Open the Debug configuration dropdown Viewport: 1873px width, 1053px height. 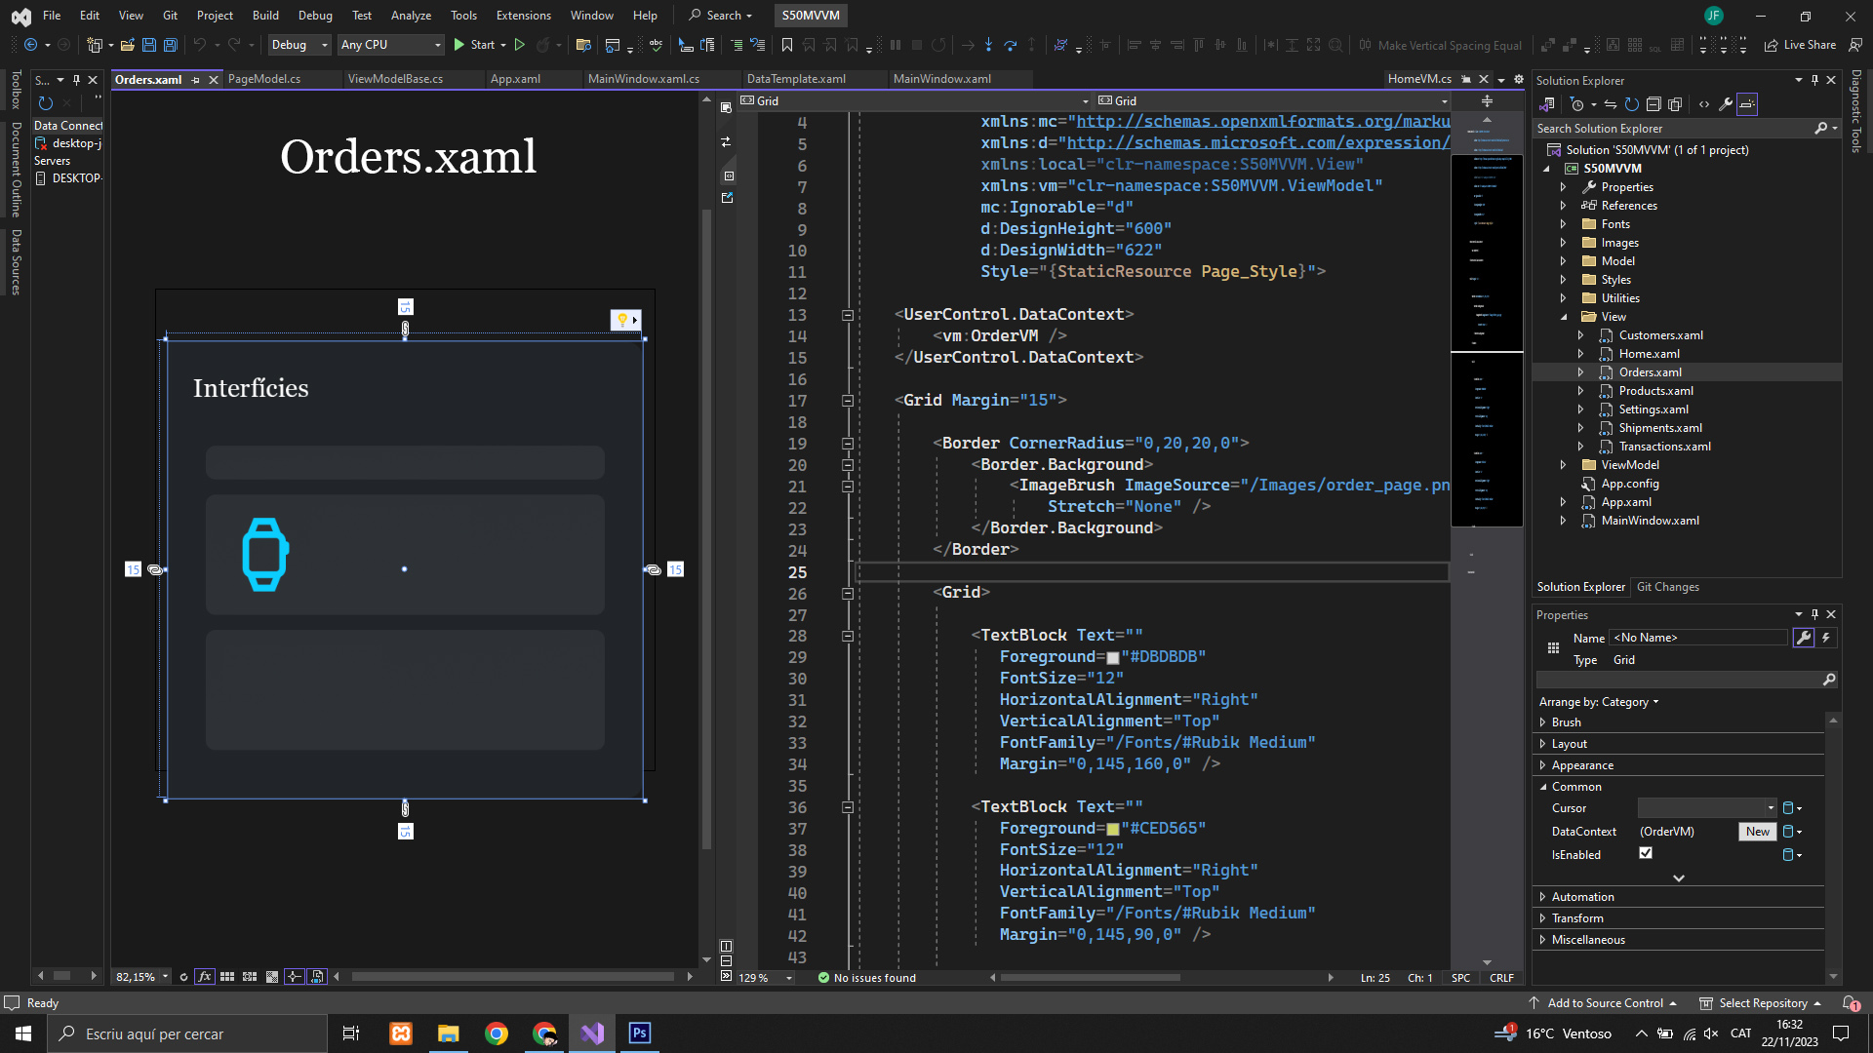(299, 45)
